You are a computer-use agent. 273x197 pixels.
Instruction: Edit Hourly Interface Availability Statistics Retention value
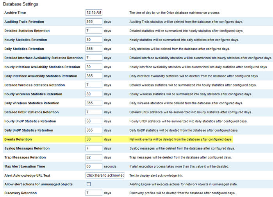click(94, 67)
